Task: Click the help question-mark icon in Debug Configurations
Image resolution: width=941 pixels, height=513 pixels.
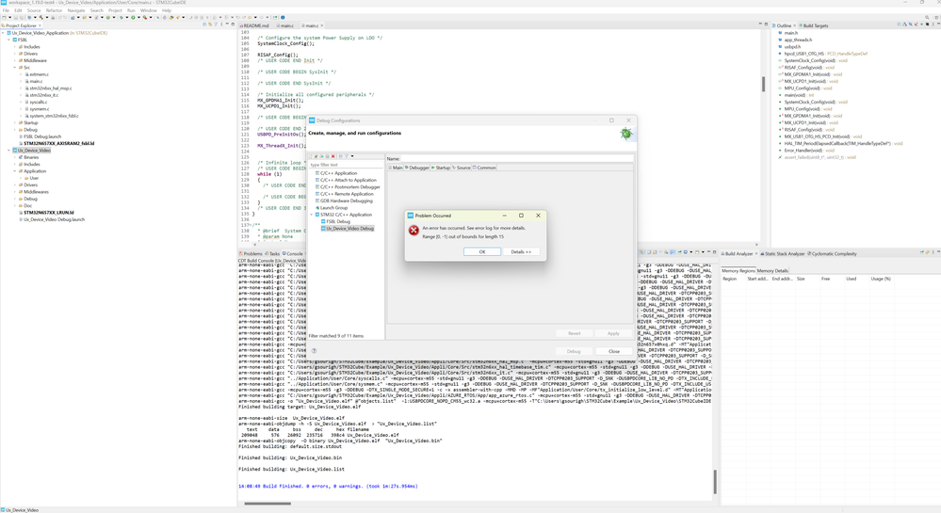Action: coord(314,351)
